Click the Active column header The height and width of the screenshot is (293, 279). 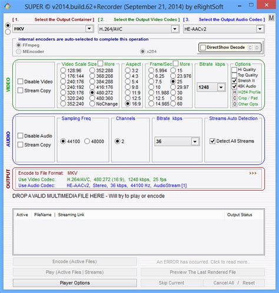pos(22,215)
